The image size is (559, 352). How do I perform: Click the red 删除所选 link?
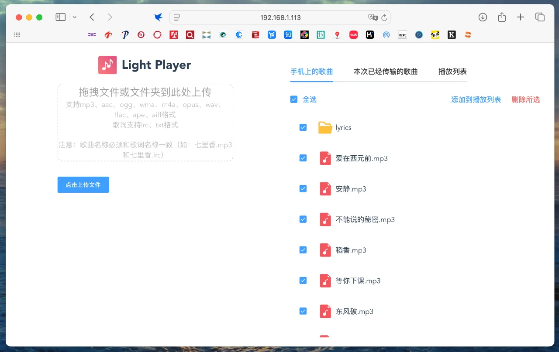525,99
